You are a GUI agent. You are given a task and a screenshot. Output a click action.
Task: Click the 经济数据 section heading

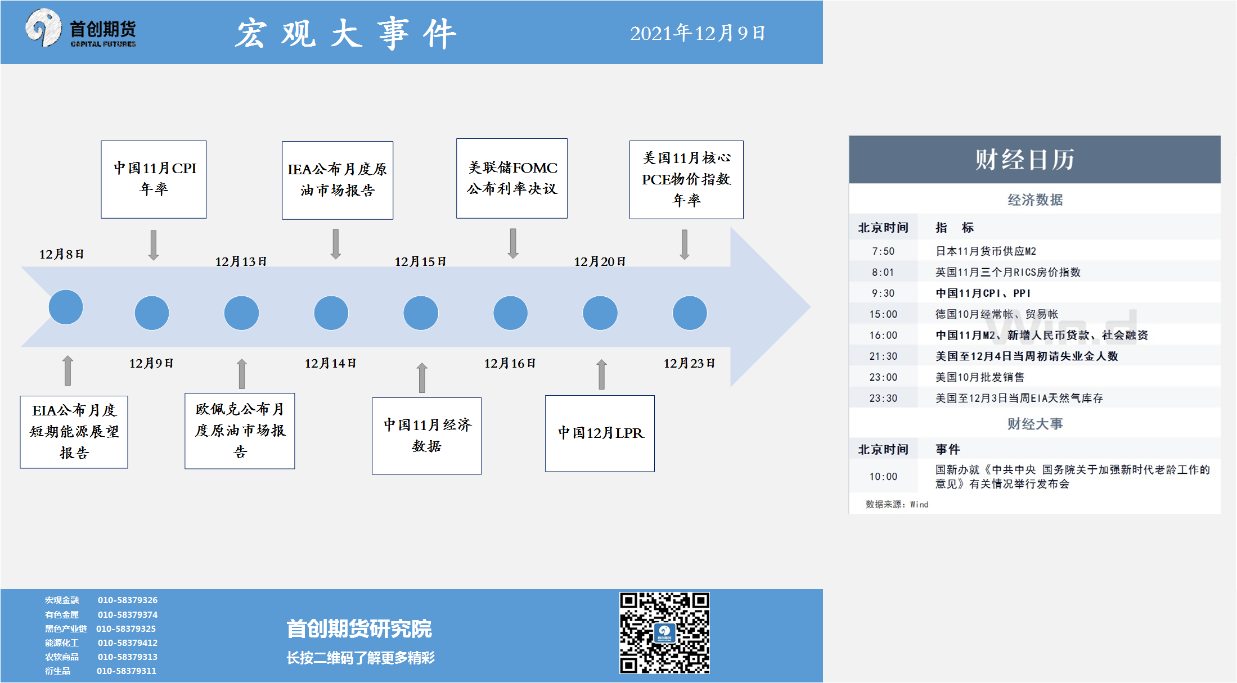tap(1035, 200)
